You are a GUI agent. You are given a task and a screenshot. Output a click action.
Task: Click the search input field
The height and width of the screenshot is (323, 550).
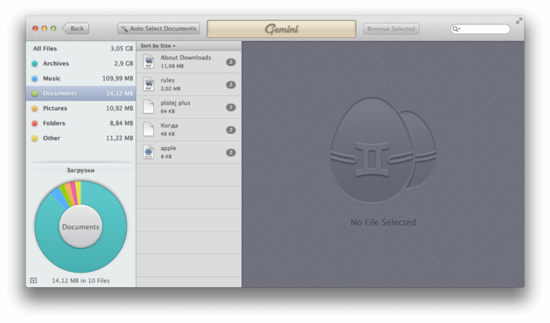(x=480, y=29)
